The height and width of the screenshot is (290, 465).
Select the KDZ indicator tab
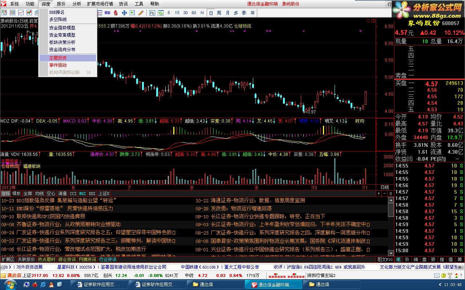click(92, 194)
